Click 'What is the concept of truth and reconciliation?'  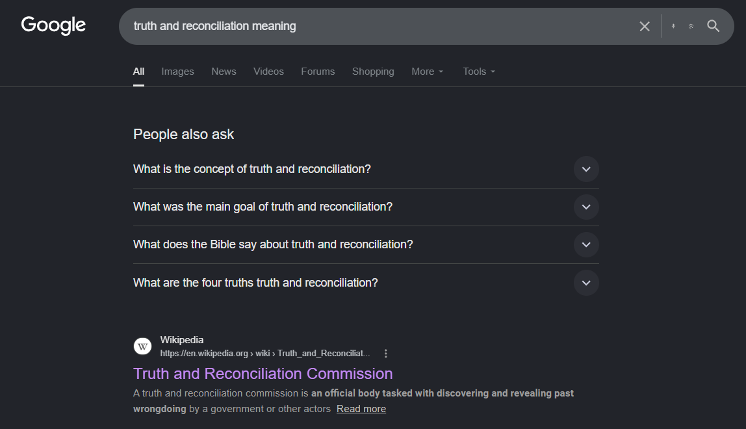tap(251, 169)
